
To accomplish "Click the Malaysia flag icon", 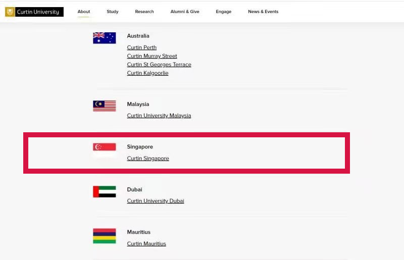I will 104,106.
